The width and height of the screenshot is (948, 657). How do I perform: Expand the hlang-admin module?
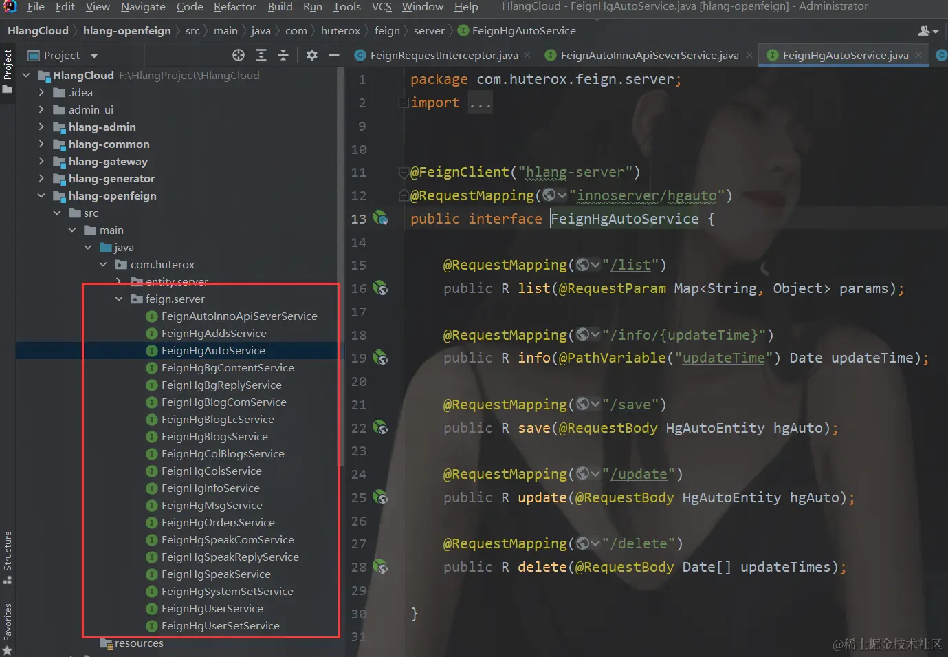point(41,127)
